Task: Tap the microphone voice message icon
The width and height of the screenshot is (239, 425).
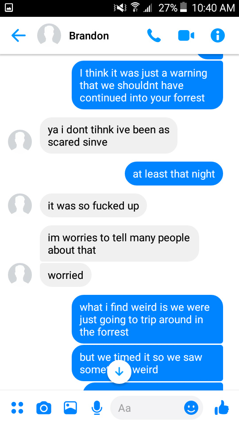Action: click(x=97, y=408)
